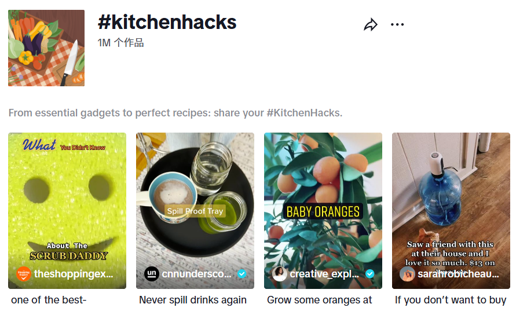This screenshot has height=315, width=516.
Task: Click the "Never spill drinks again" caption
Action: [193, 300]
